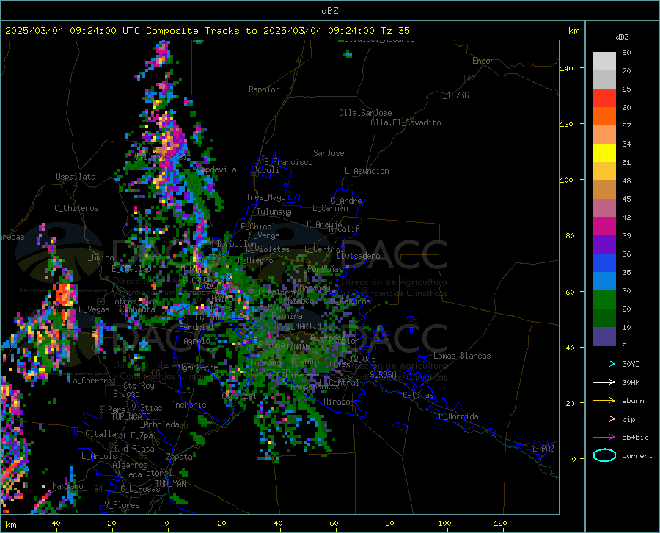
Task: Click the white 30HM arrow in legend
Action: tap(604, 383)
